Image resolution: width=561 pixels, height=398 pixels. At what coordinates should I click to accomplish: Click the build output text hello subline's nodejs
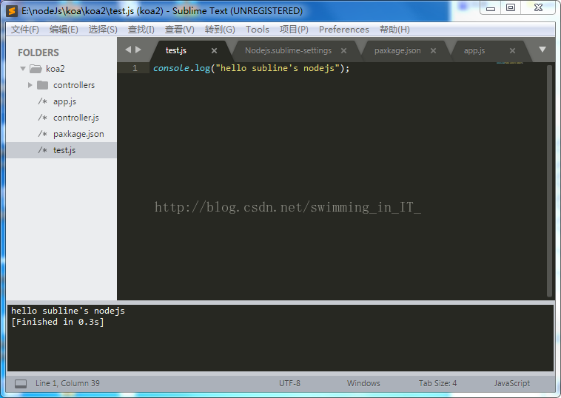click(x=68, y=311)
